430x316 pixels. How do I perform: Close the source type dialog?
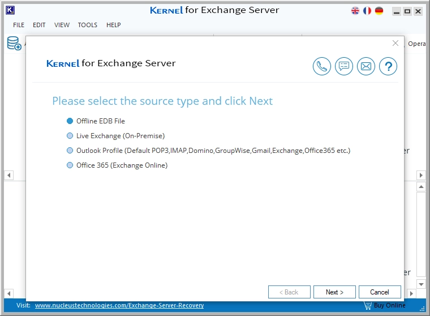tap(395, 43)
